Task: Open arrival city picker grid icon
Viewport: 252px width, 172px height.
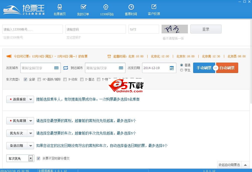Action: point(121,68)
